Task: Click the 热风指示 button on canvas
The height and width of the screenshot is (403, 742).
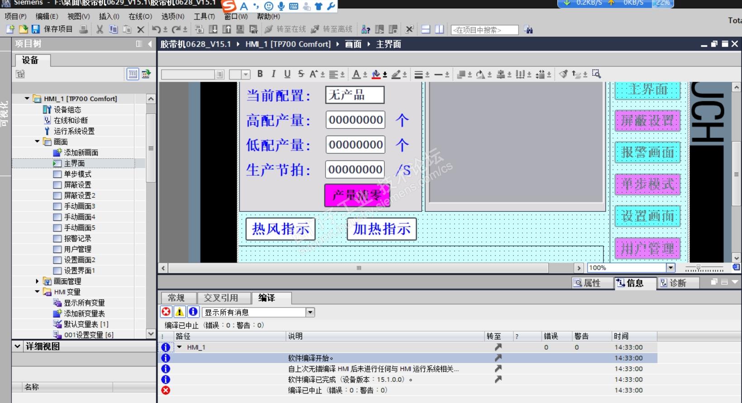Action: coord(281,229)
